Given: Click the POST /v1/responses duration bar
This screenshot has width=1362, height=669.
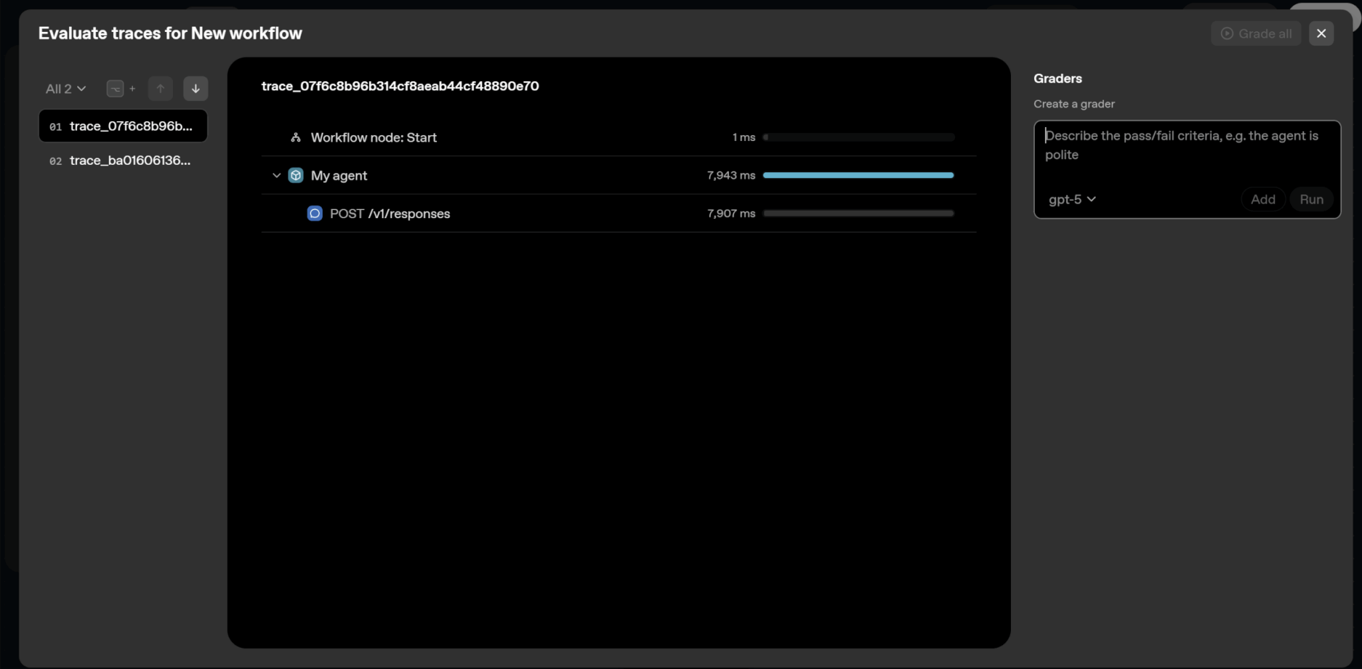Looking at the screenshot, I should click(x=858, y=213).
